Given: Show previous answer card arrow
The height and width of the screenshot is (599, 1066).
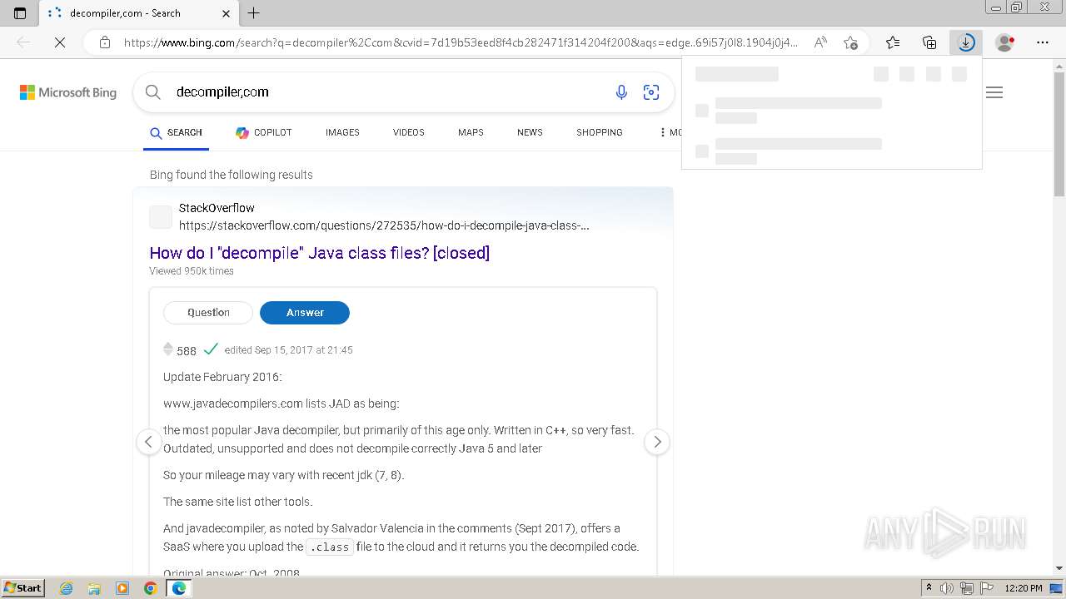Looking at the screenshot, I should [148, 442].
